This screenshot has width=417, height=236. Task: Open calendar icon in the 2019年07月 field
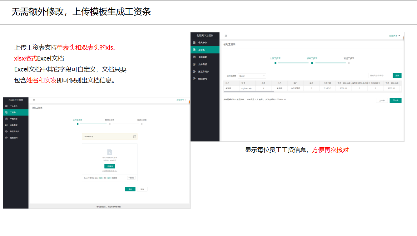[135, 136]
